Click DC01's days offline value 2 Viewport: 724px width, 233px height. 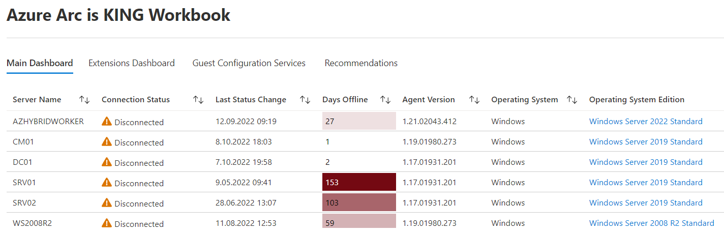point(328,162)
